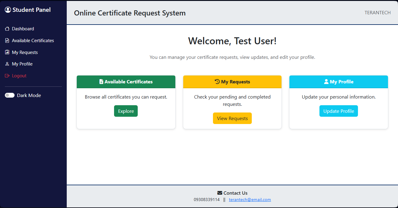The width and height of the screenshot is (398, 208).
Task: Click the My Requests icon in the sidebar
Action: [7, 52]
